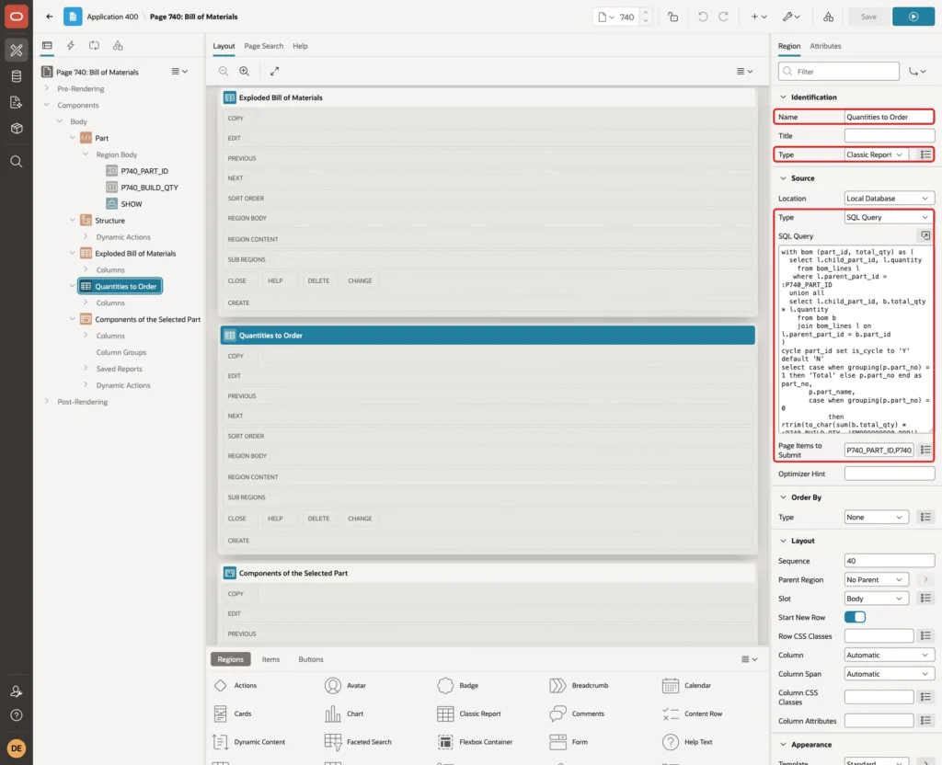Open the help question mark icon

[x=17, y=715]
